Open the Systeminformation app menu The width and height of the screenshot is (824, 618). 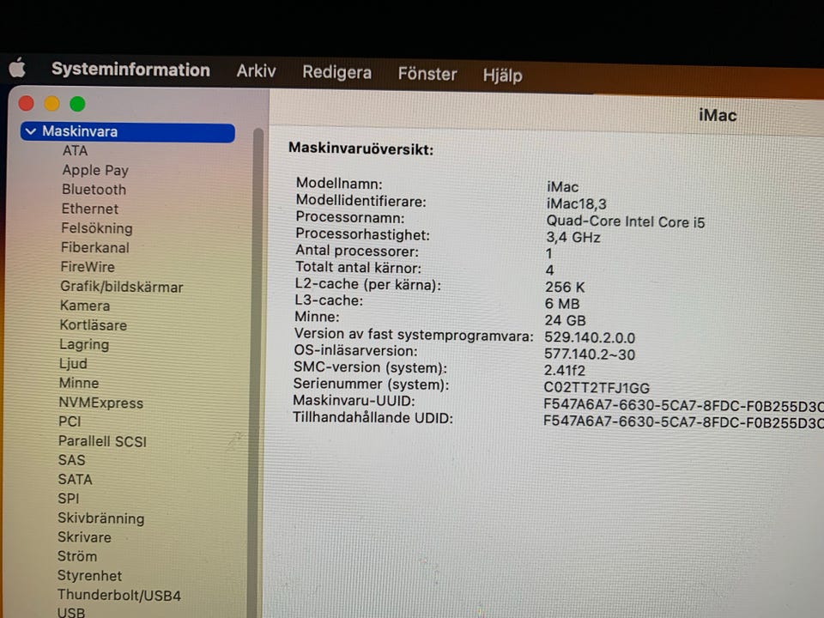click(130, 70)
